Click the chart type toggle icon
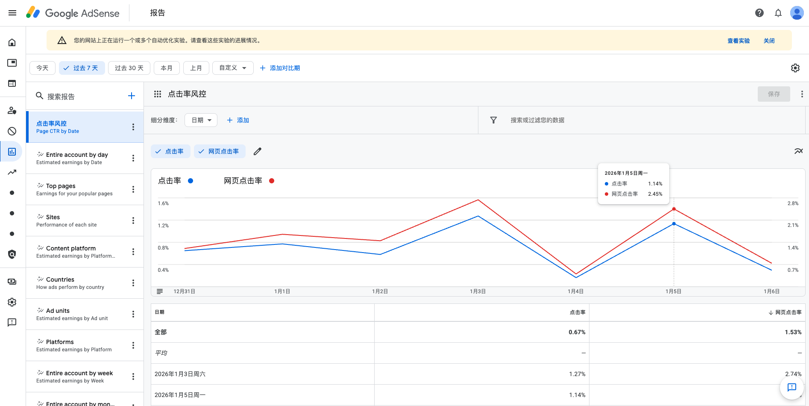Image resolution: width=809 pixels, height=406 pixels. pos(798,151)
